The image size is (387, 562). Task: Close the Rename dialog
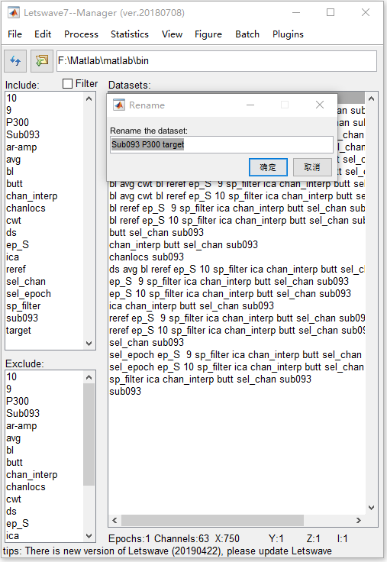320,105
